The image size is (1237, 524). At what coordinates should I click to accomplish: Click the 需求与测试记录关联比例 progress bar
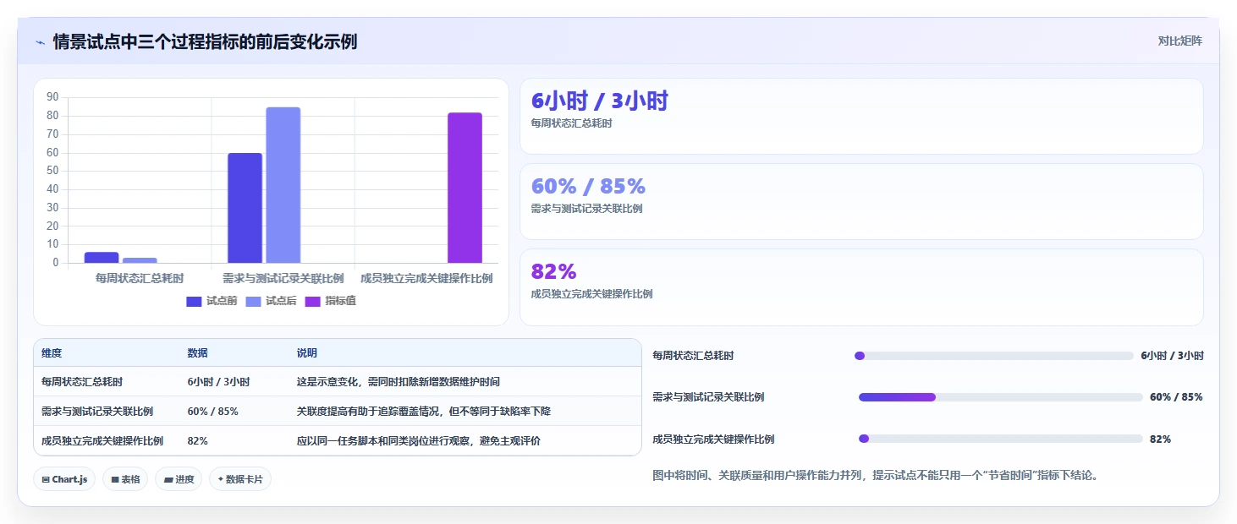click(1000, 397)
